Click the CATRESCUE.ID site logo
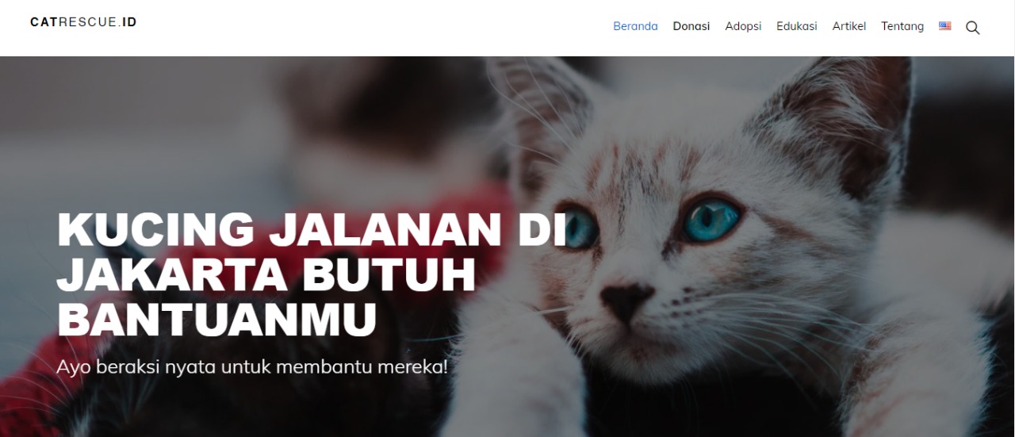This screenshot has width=1015, height=437. coord(83,22)
